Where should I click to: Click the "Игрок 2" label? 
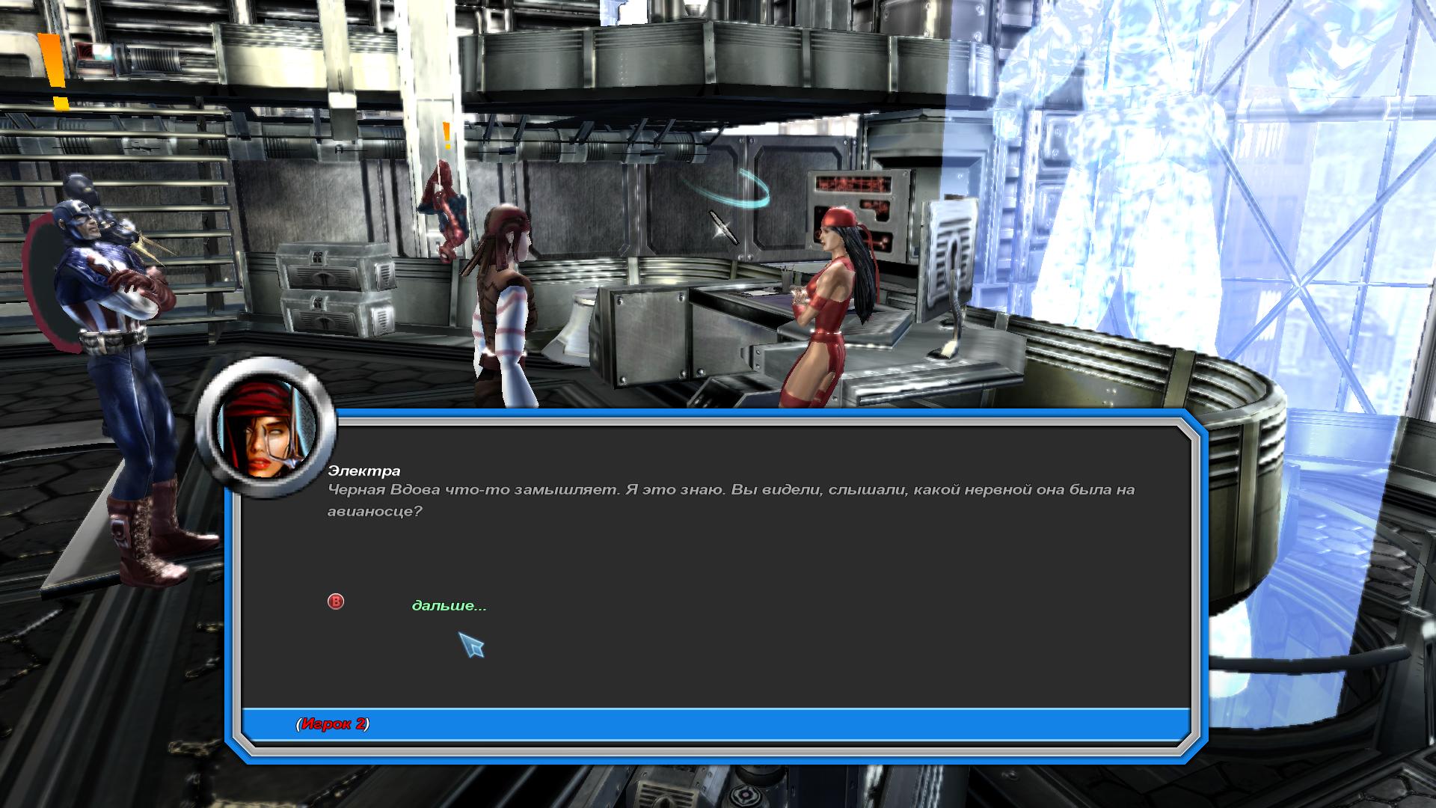click(333, 723)
